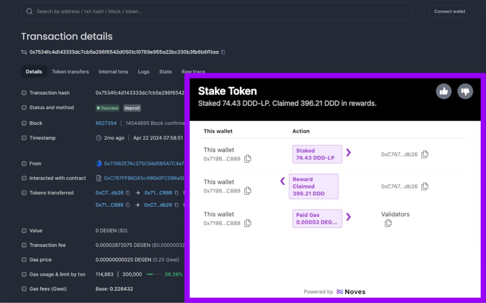Click the gas usage progress bar
486x303 pixels.
(155, 274)
